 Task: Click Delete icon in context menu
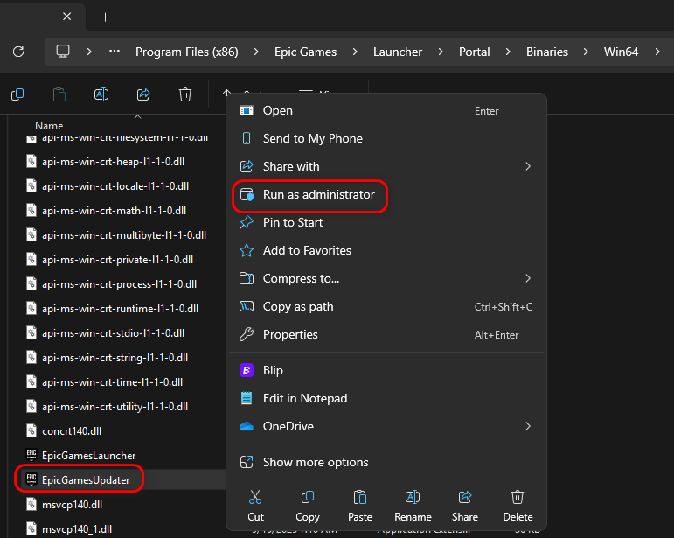(518, 498)
